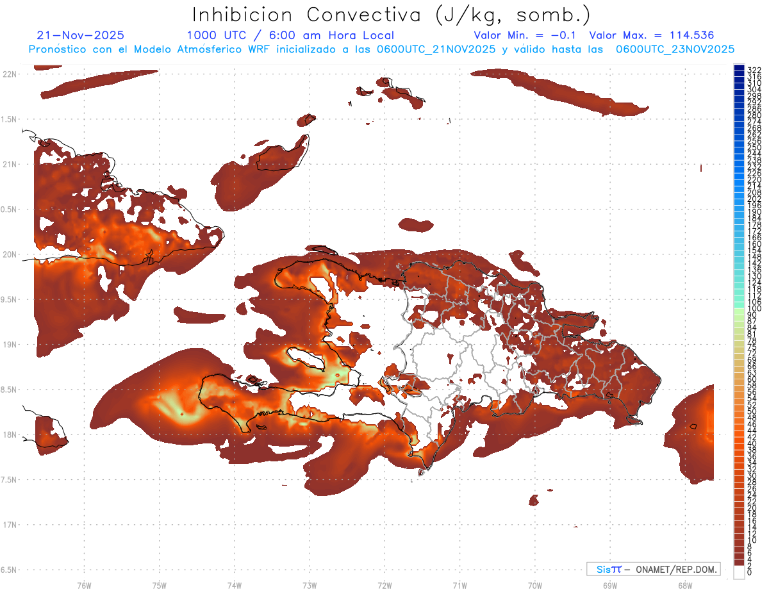Click the "17N" latitude label
This screenshot has height=594, width=769.
tap(10, 525)
